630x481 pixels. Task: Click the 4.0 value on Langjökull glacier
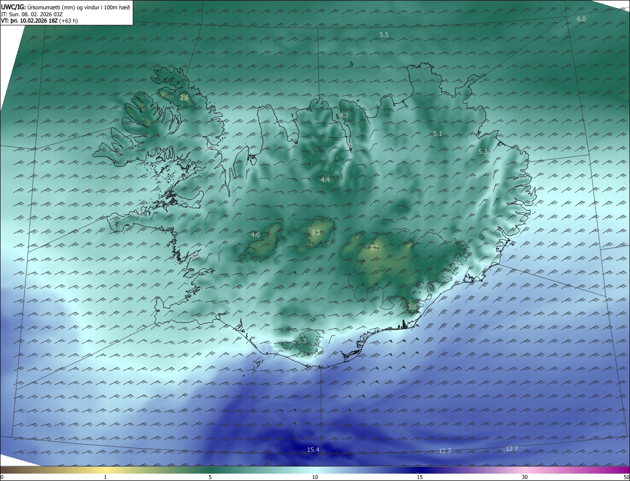(255, 235)
